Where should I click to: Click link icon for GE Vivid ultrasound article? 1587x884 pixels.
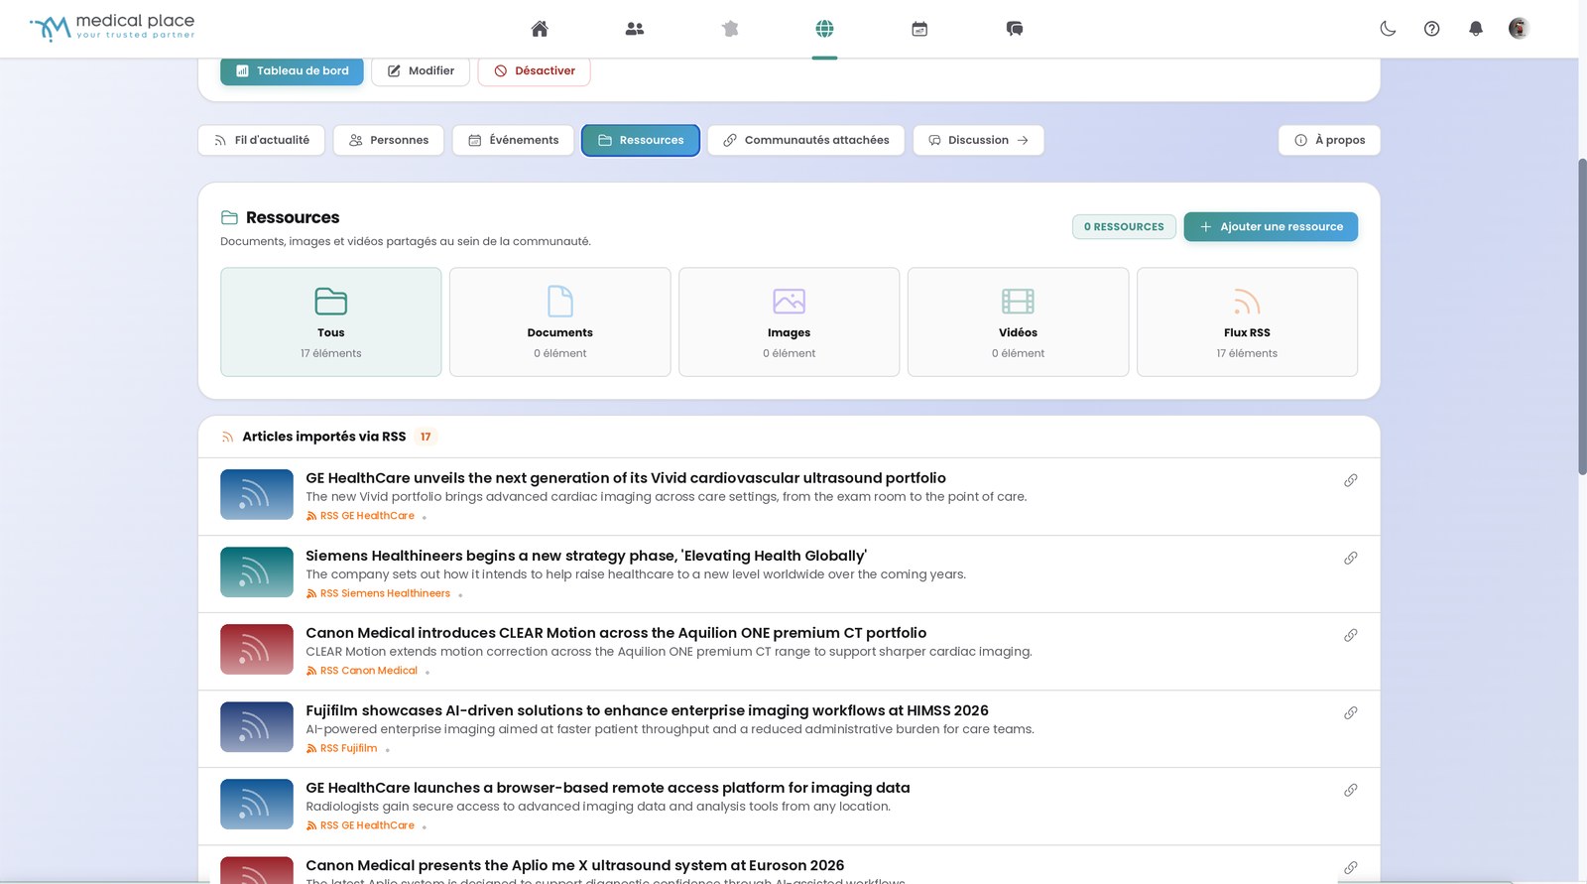point(1350,480)
